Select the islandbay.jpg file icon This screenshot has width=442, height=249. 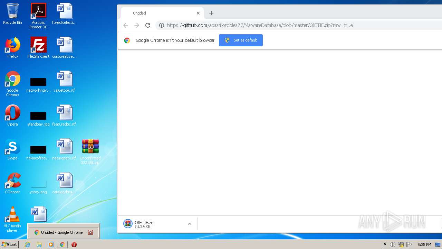[x=38, y=119]
